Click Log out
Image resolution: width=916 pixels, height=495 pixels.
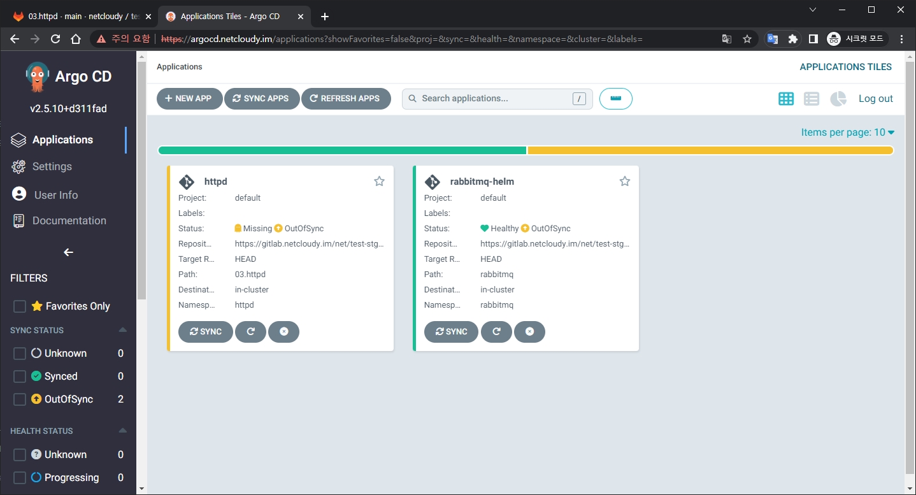[x=876, y=99]
